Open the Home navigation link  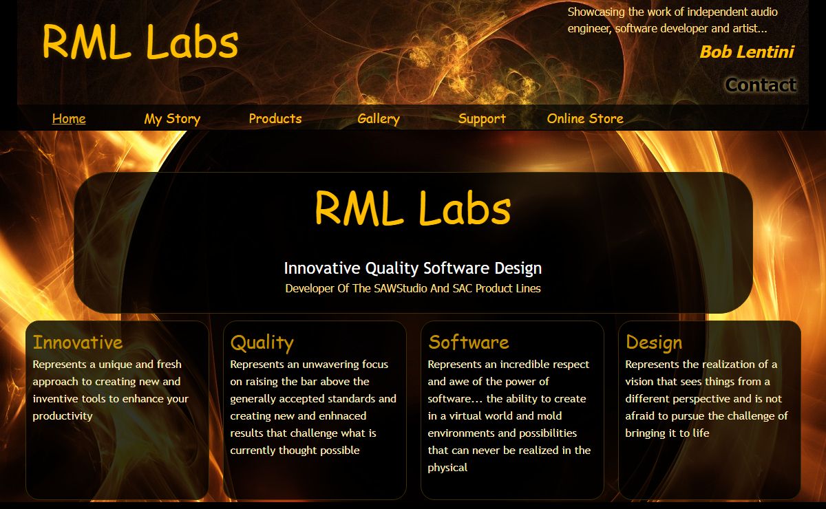[69, 119]
